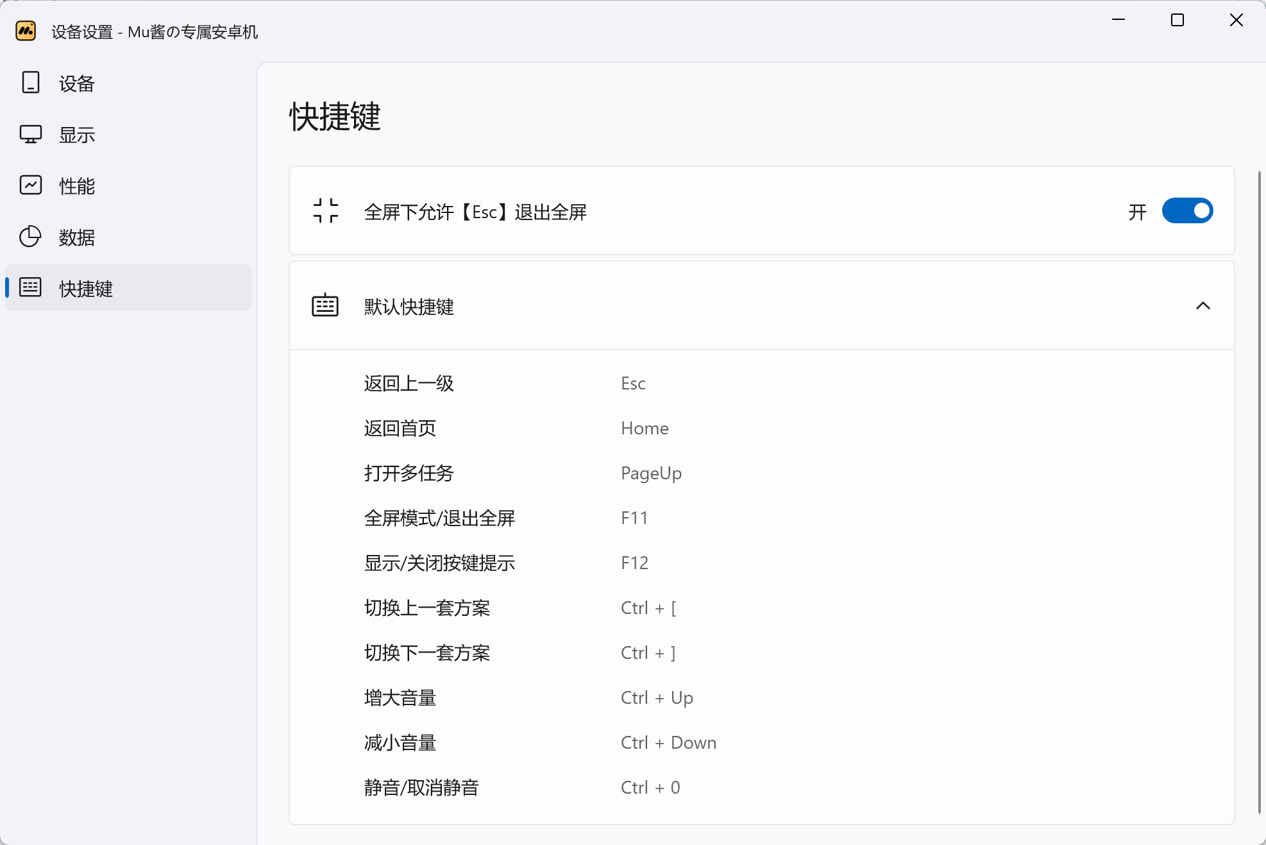Collapse the 默认快捷键 section chevron
Image resolution: width=1266 pixels, height=845 pixels.
1203,305
